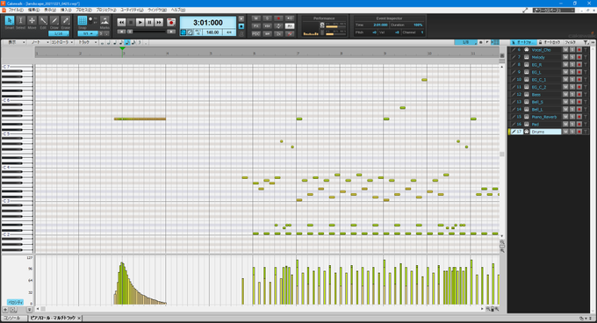Open the ベロシティ controller lane dropdown
Screen dimensions: 597x323
(x=16, y=302)
